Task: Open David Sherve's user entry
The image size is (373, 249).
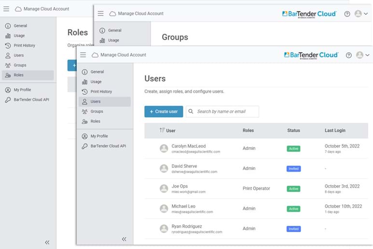Action: coord(184,166)
